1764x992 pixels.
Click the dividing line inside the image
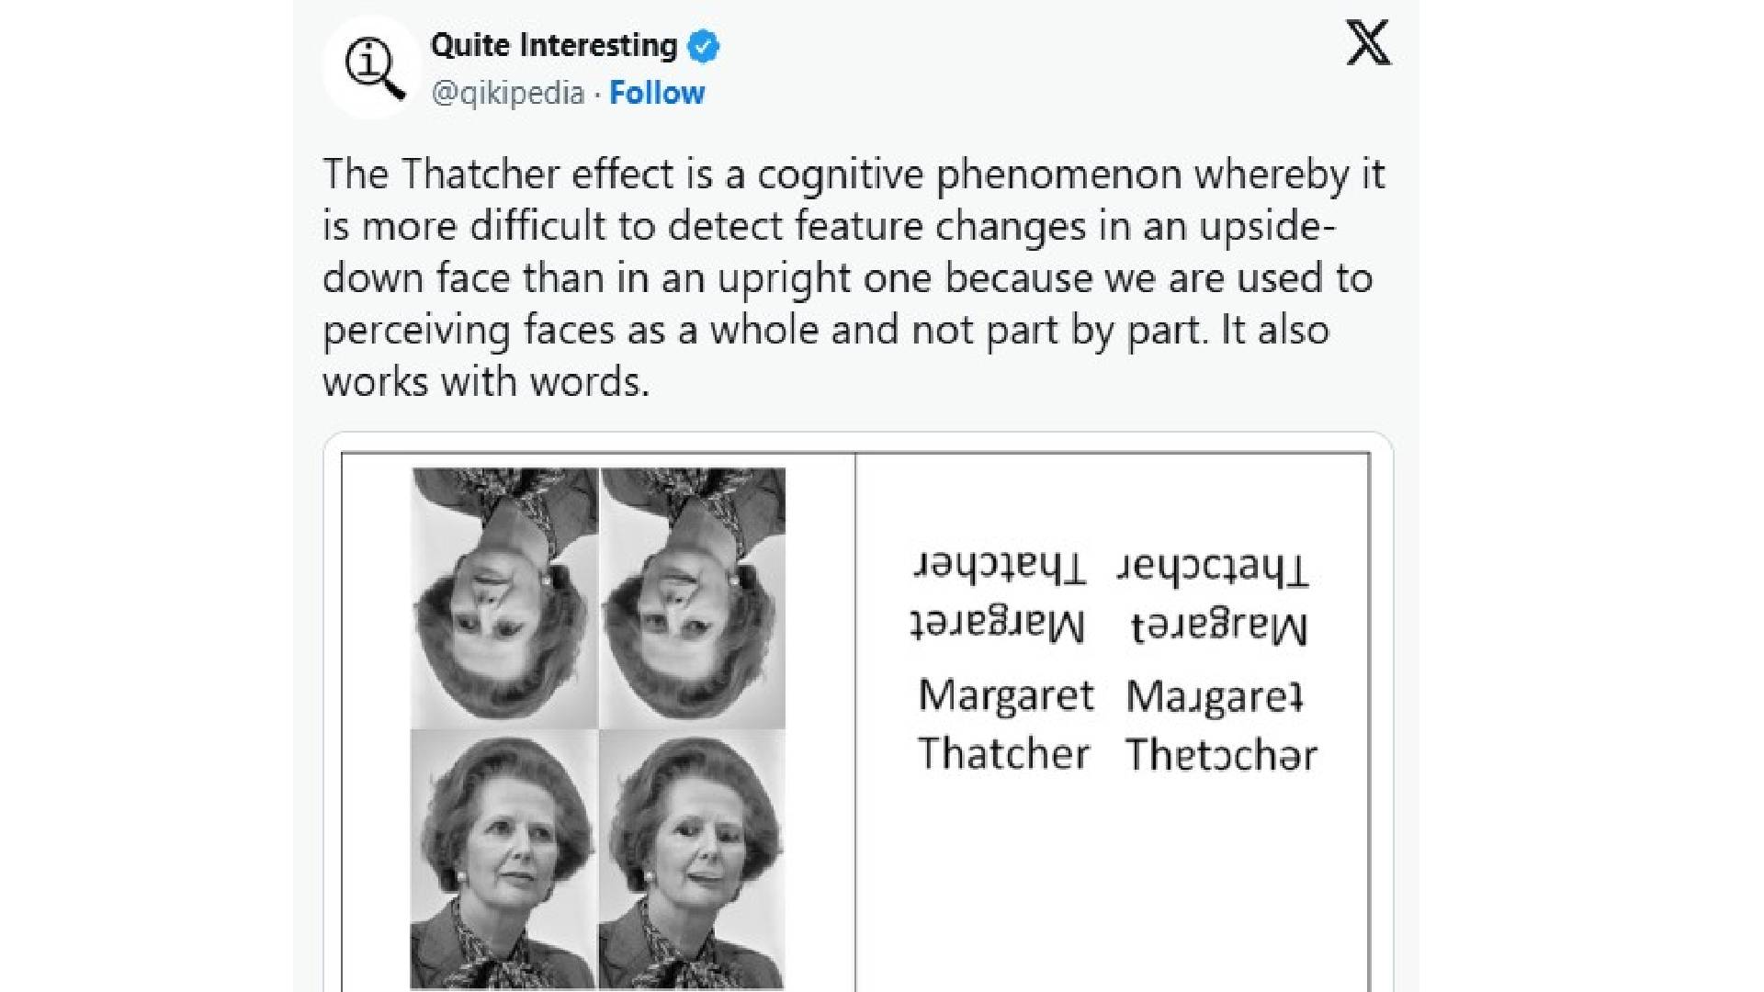point(855,716)
